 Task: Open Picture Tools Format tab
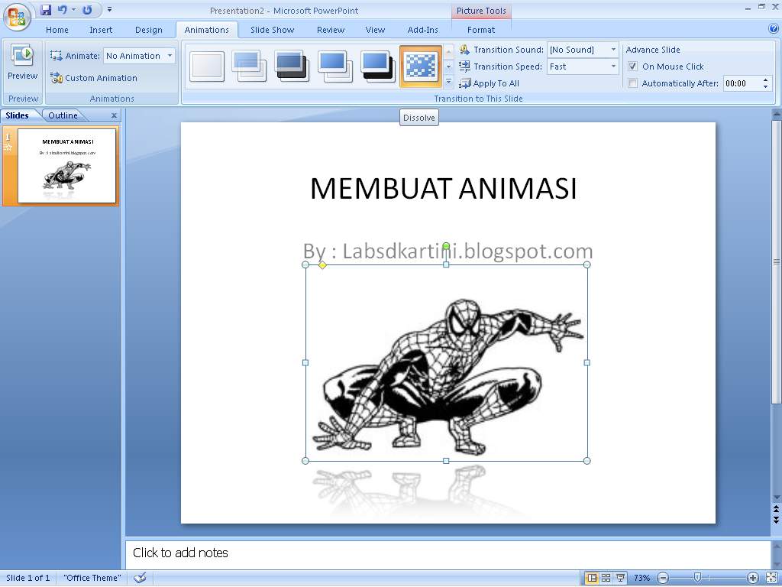click(x=481, y=30)
